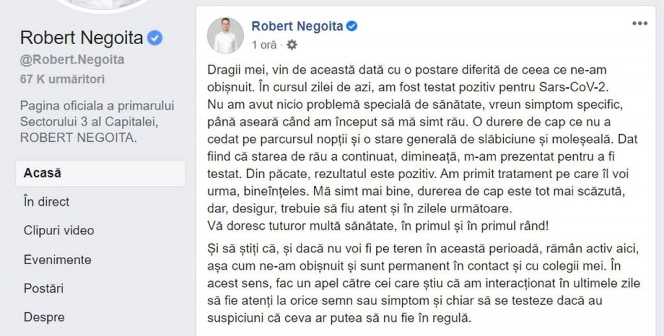Click the Robert Negoita author link in post
The image size is (664, 336).
click(297, 26)
